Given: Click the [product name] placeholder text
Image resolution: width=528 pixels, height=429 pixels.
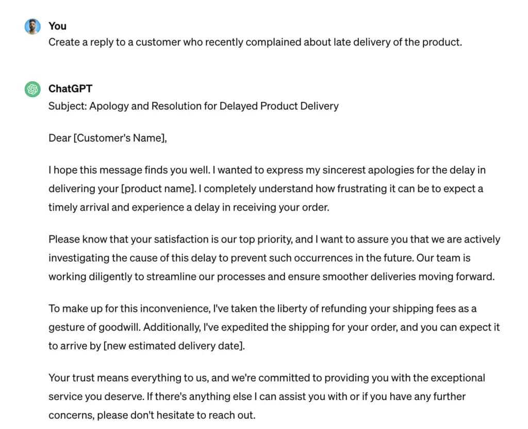Looking at the screenshot, I should [x=158, y=188].
